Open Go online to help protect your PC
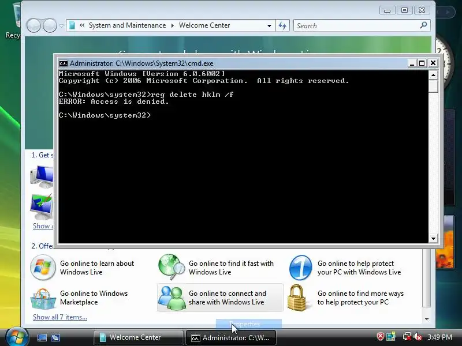 (x=359, y=268)
